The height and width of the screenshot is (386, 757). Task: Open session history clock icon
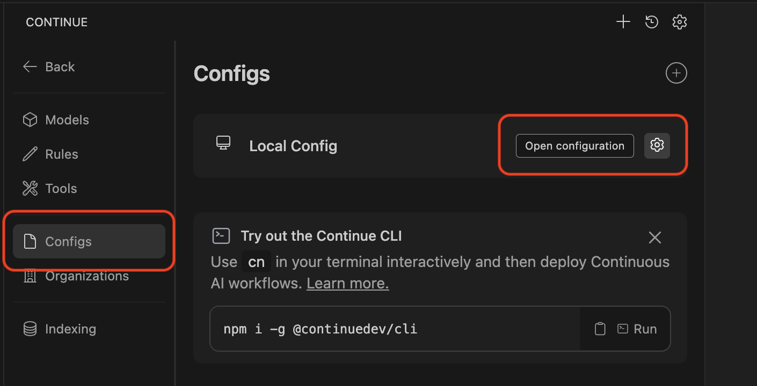tap(652, 22)
